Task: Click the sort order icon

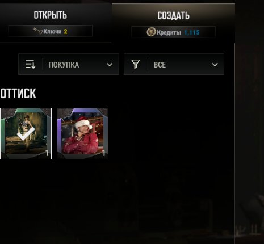Action: click(31, 64)
